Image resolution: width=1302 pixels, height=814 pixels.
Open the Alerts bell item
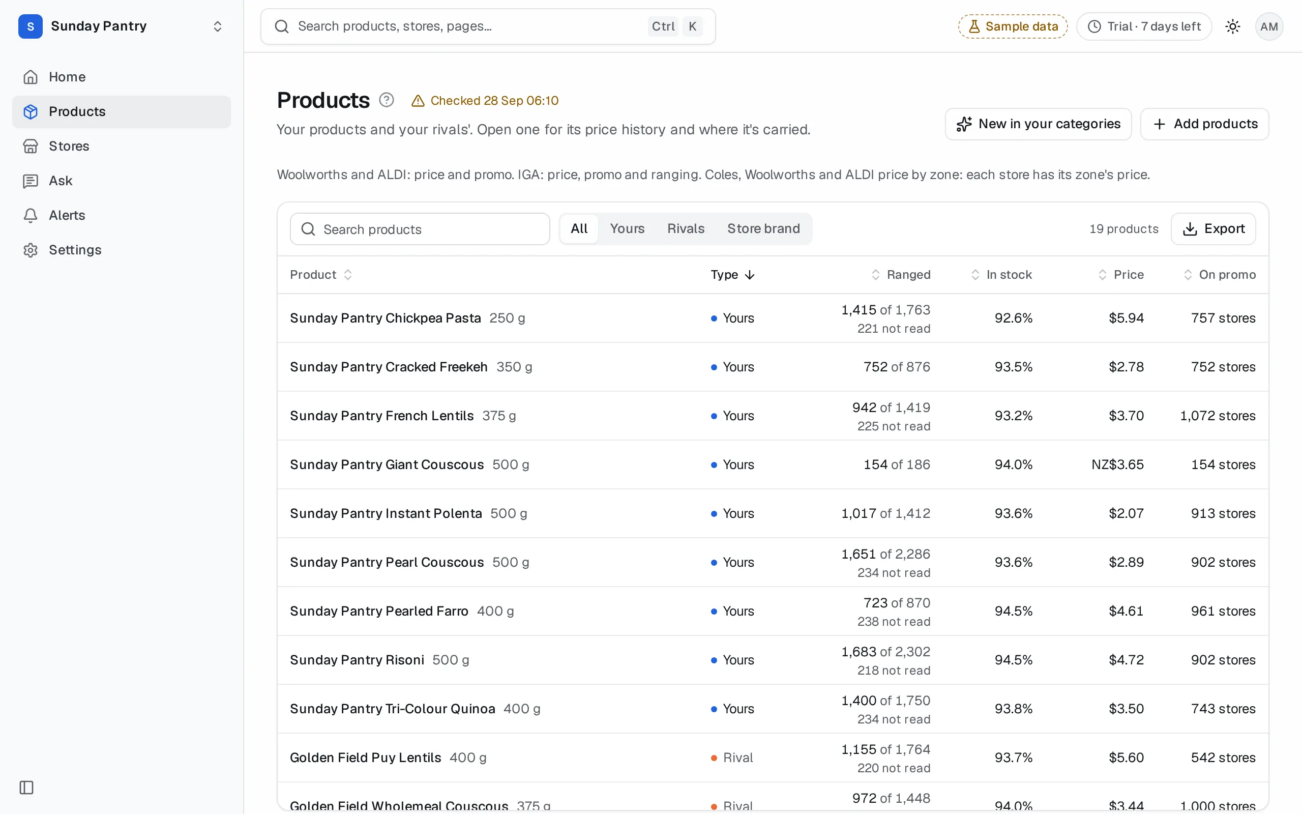(x=121, y=215)
